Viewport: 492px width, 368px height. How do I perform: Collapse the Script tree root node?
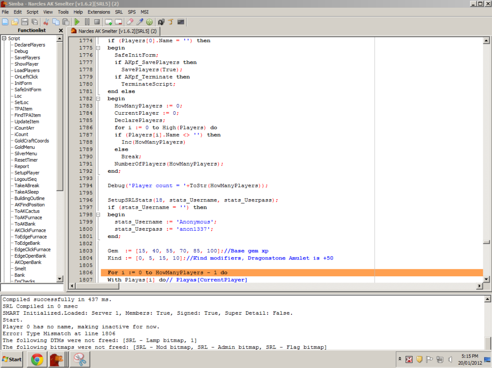pyautogui.click(x=4, y=38)
